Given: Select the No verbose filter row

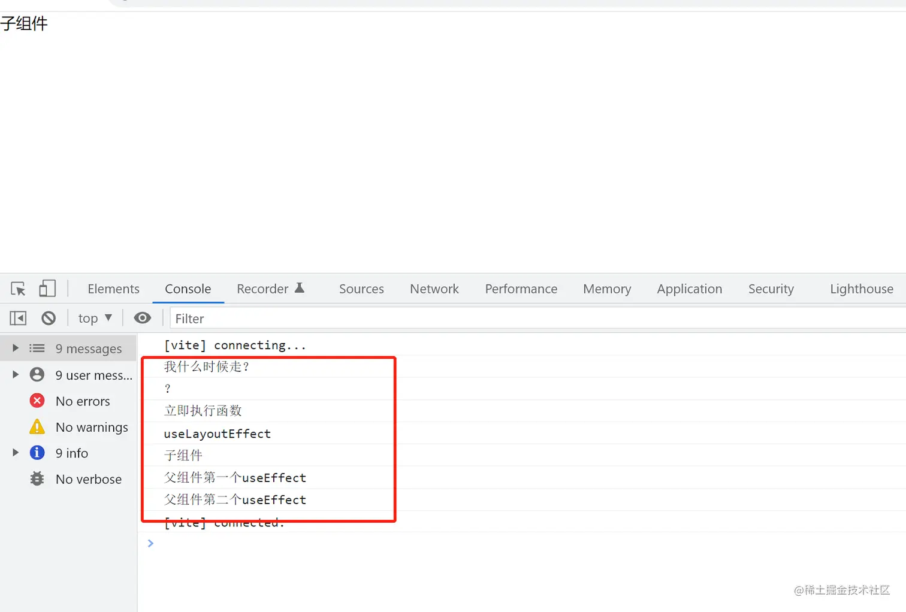Looking at the screenshot, I should 68,479.
